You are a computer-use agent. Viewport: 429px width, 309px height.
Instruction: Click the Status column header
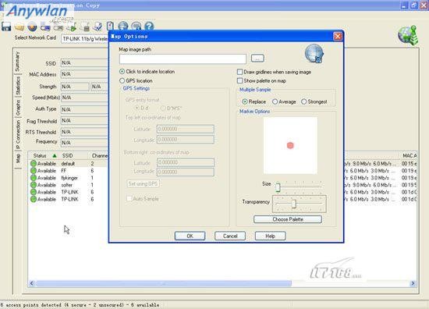click(x=44, y=156)
